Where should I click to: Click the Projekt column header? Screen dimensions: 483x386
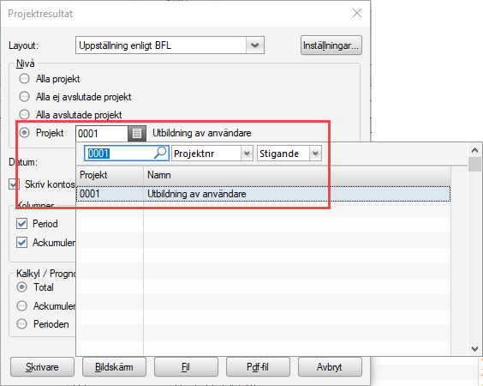tap(110, 175)
